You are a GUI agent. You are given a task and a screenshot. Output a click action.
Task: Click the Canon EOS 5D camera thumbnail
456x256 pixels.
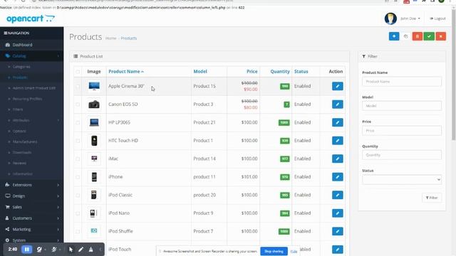(94, 105)
